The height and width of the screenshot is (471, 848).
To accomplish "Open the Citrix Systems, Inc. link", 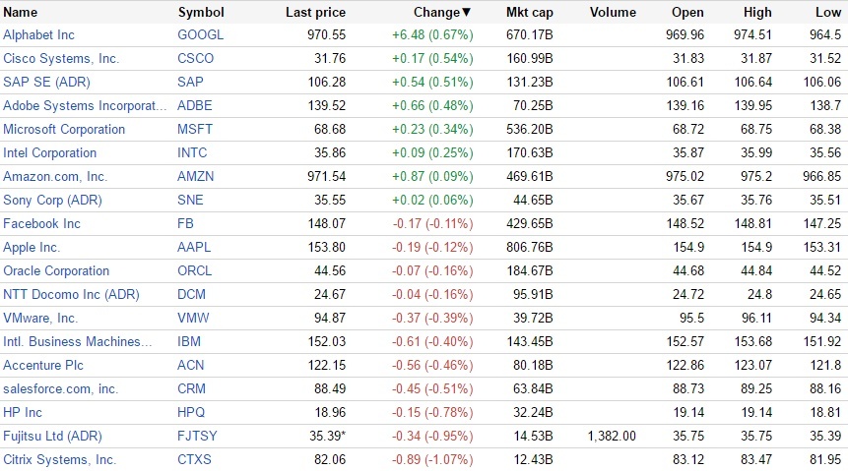I will (59, 460).
